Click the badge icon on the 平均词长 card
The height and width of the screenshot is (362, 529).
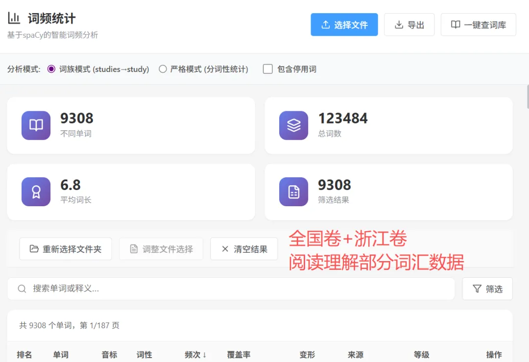point(36,192)
